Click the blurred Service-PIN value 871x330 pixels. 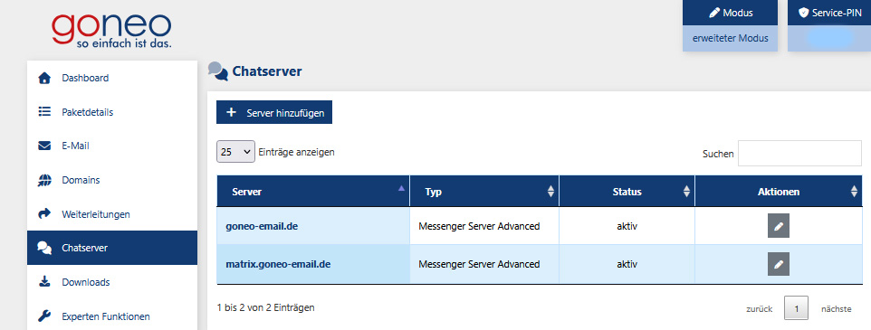[x=829, y=37]
